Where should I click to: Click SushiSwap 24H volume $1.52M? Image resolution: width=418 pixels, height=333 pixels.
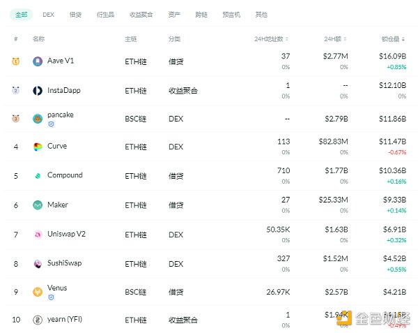tap(335, 258)
